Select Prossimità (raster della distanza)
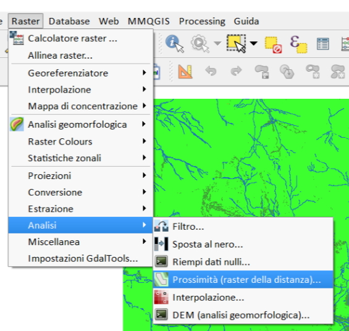The width and height of the screenshot is (349, 331). tap(243, 279)
